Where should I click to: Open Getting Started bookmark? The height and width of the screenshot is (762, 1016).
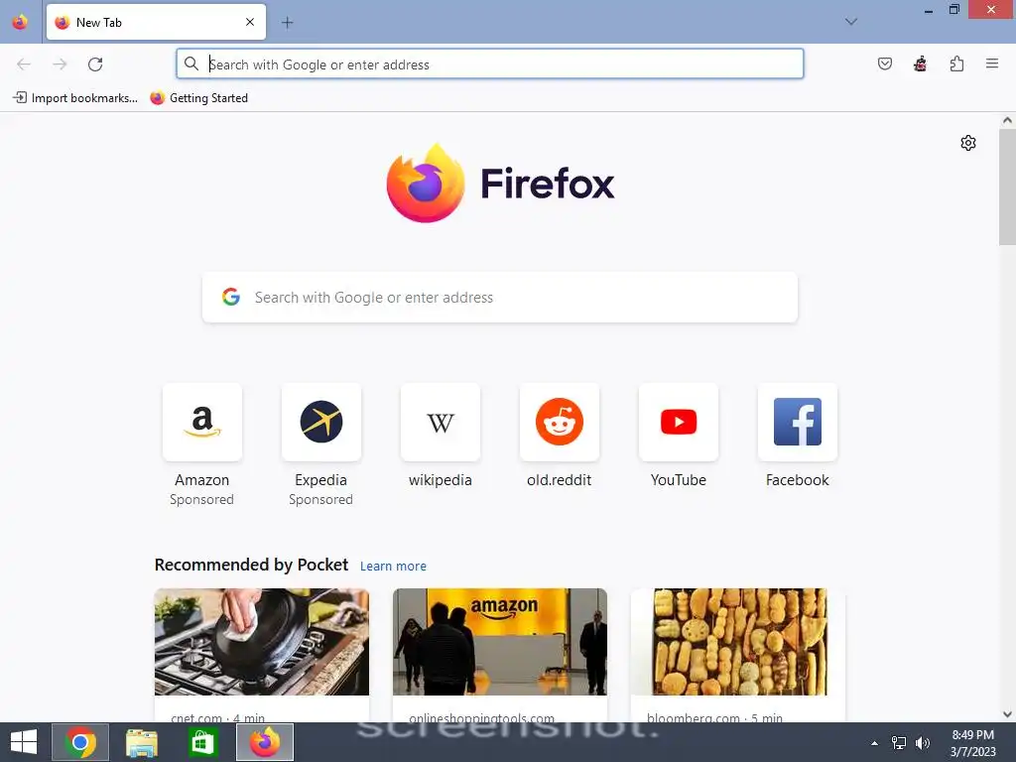click(198, 98)
